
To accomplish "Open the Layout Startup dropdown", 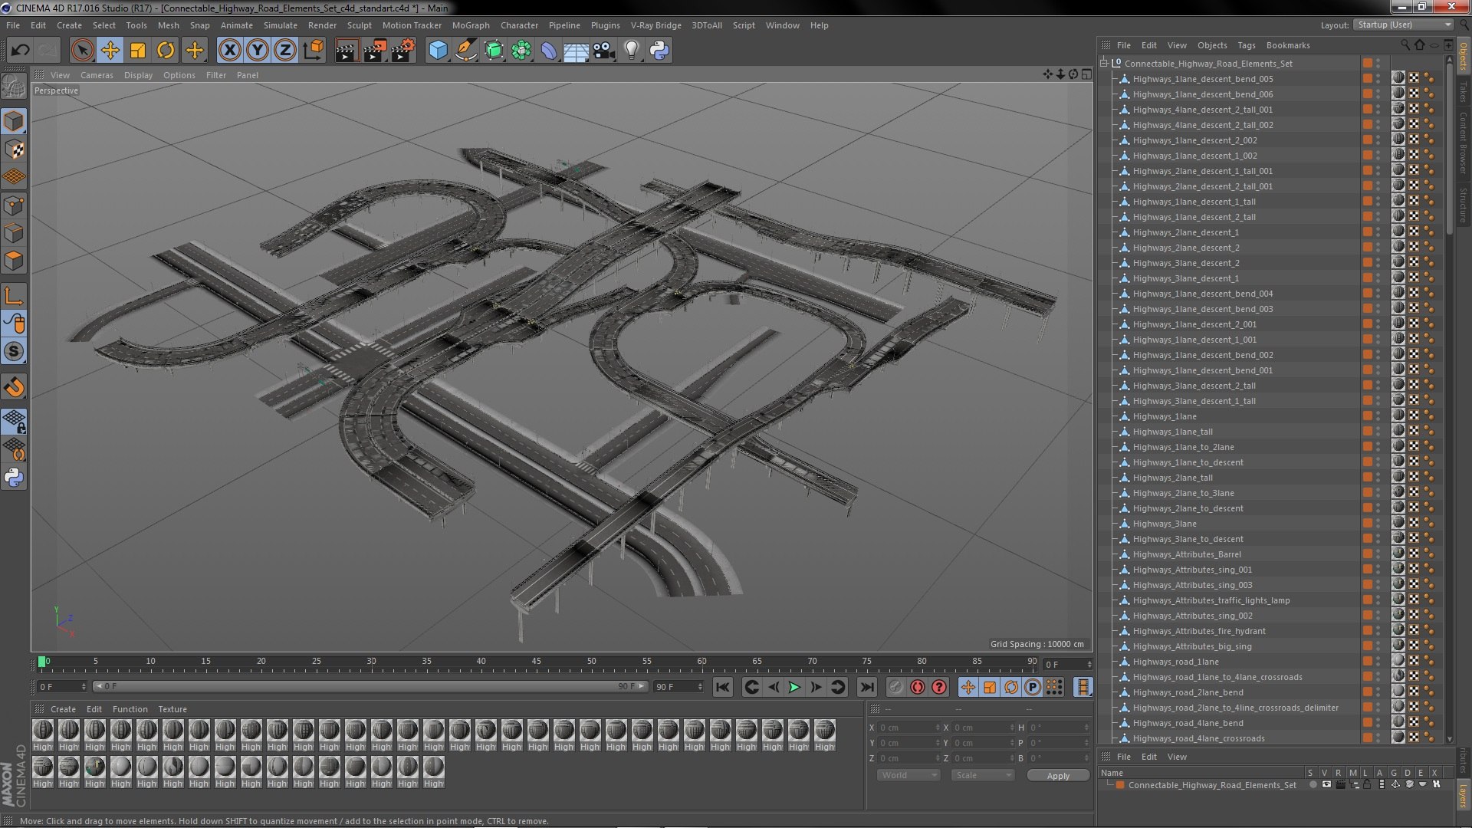I will (x=1404, y=25).
